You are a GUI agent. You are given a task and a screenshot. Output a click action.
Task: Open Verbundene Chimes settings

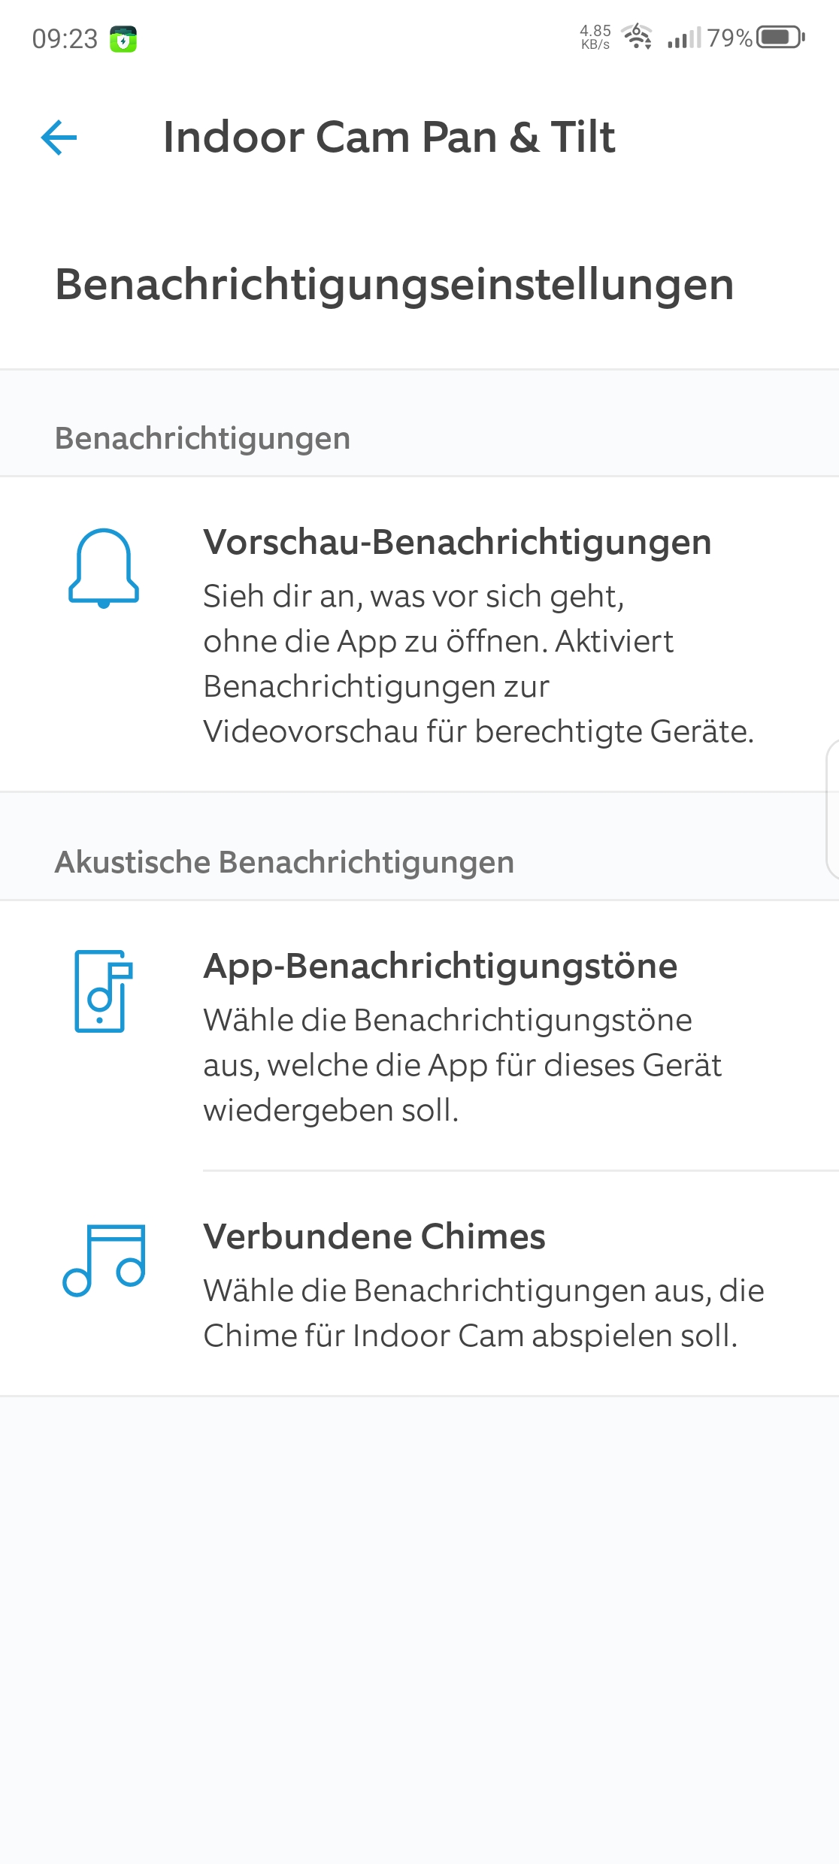pyautogui.click(x=374, y=1237)
